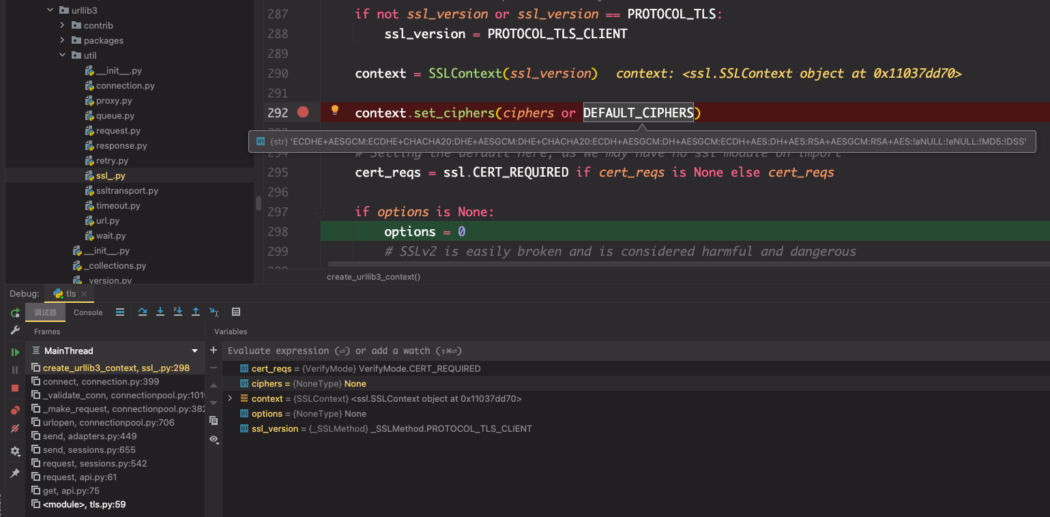Screen dimensions: 1050x517
Task: Click the Step Over icon
Action: point(143,312)
